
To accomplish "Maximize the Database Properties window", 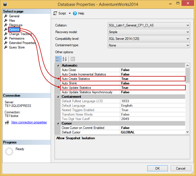I will click(178, 3).
